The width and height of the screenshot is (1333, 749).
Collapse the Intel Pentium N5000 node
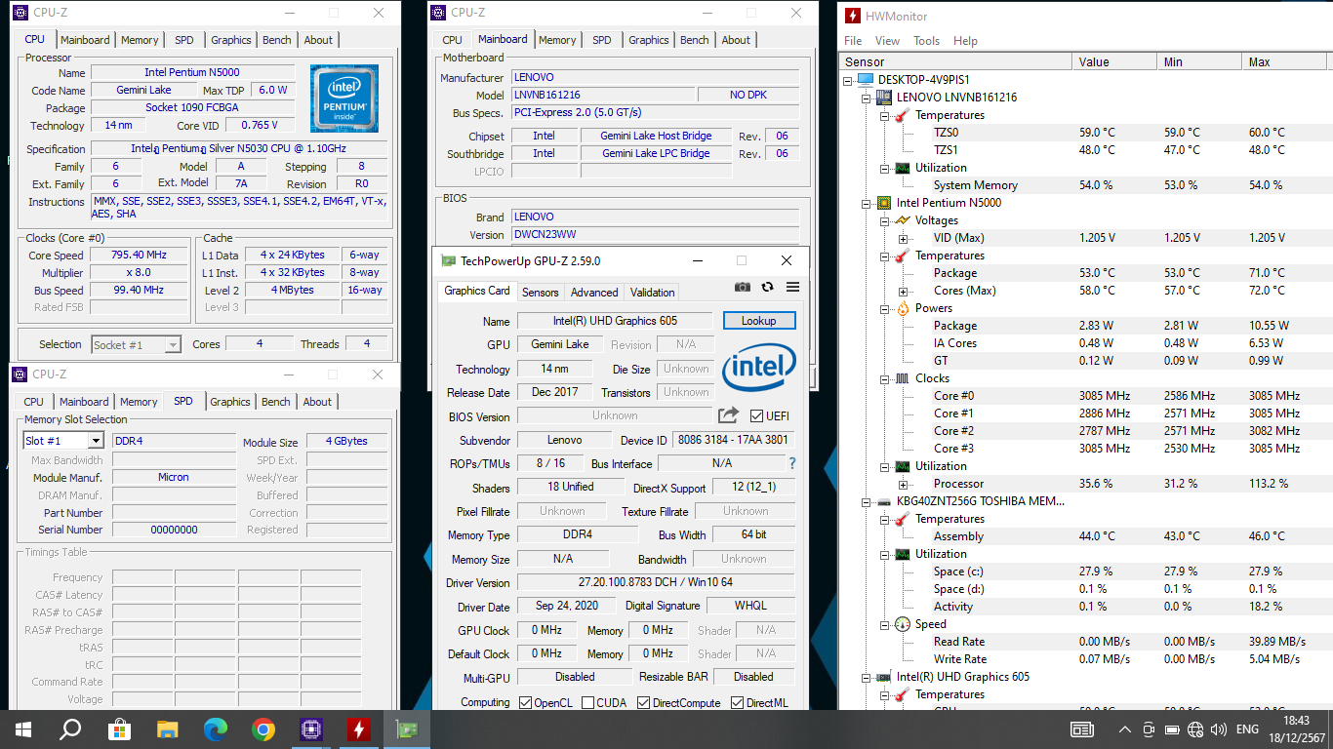point(866,203)
